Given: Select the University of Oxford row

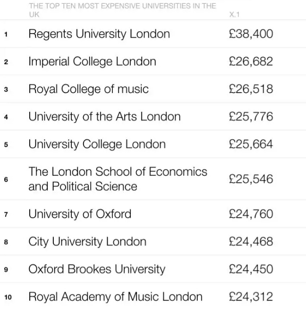Looking at the screenshot, I should (x=153, y=214).
